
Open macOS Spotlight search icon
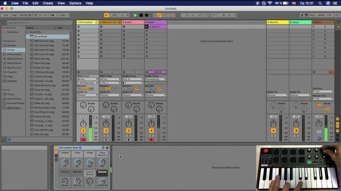320,3
